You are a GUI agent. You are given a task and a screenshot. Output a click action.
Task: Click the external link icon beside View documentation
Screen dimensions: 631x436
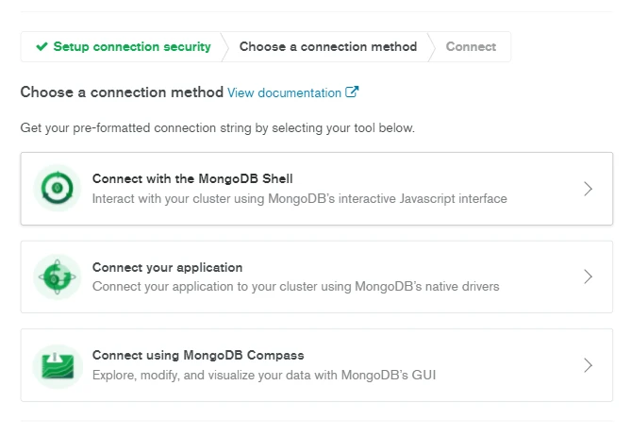(353, 92)
